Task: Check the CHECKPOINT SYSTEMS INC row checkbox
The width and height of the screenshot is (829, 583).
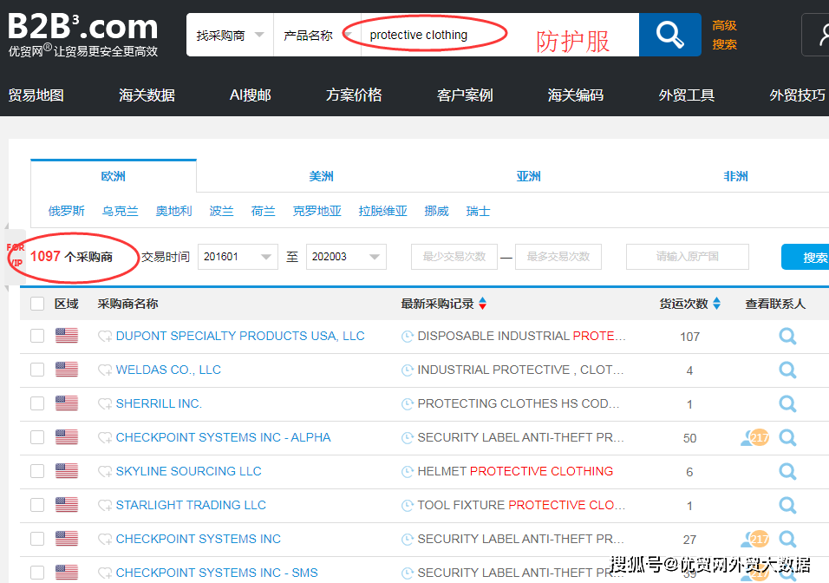Action: 37,539
